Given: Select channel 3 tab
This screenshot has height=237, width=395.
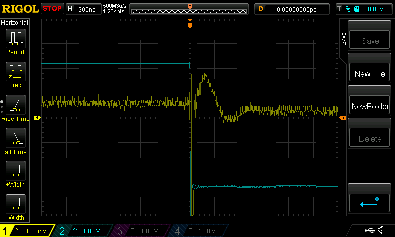Looking at the screenshot, I should pyautogui.click(x=141, y=231).
